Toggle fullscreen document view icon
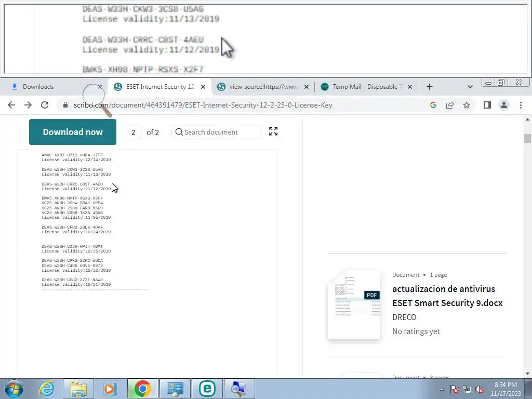The width and height of the screenshot is (532, 399). point(273,131)
